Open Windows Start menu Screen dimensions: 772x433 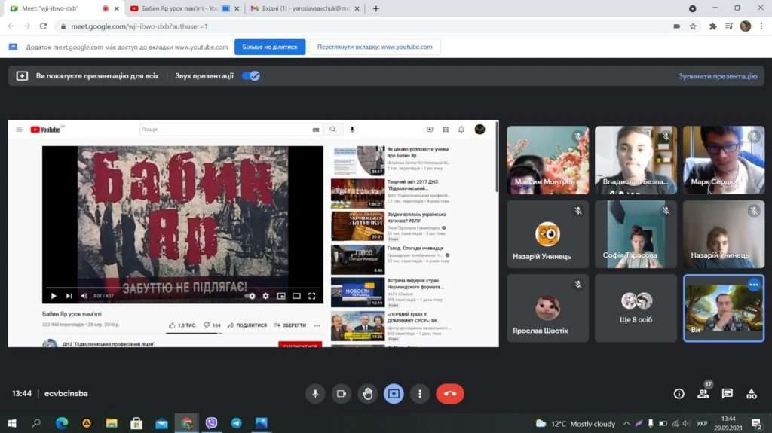[12, 423]
